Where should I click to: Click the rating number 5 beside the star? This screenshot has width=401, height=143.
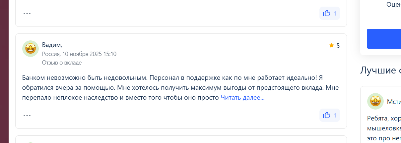(x=338, y=46)
